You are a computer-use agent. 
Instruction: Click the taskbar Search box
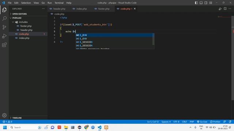[26, 127]
